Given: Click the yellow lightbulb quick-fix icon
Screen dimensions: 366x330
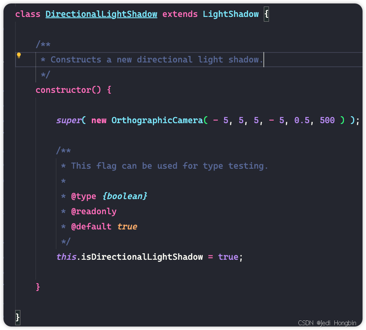Looking at the screenshot, I should pos(19,56).
